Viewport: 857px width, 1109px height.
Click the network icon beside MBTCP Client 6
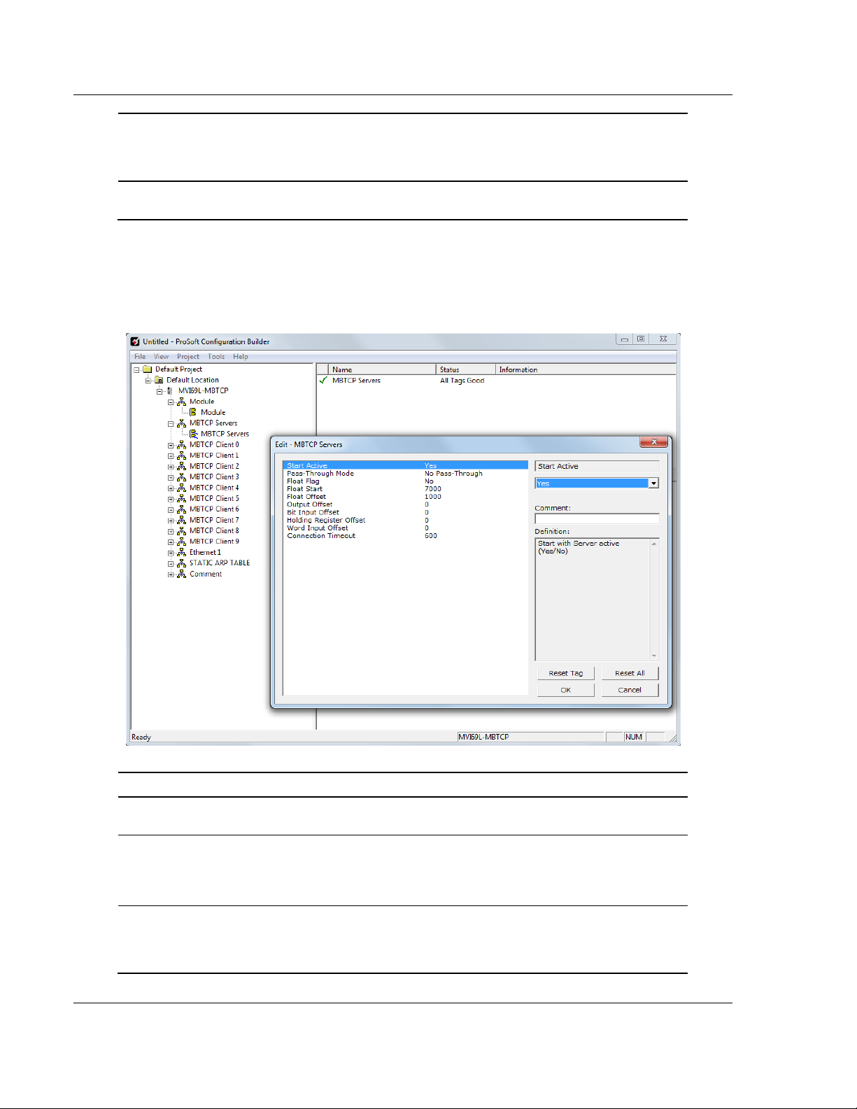182,509
